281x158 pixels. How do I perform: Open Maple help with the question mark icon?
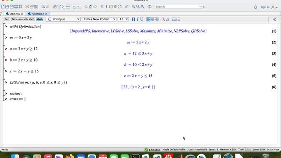[149, 7]
